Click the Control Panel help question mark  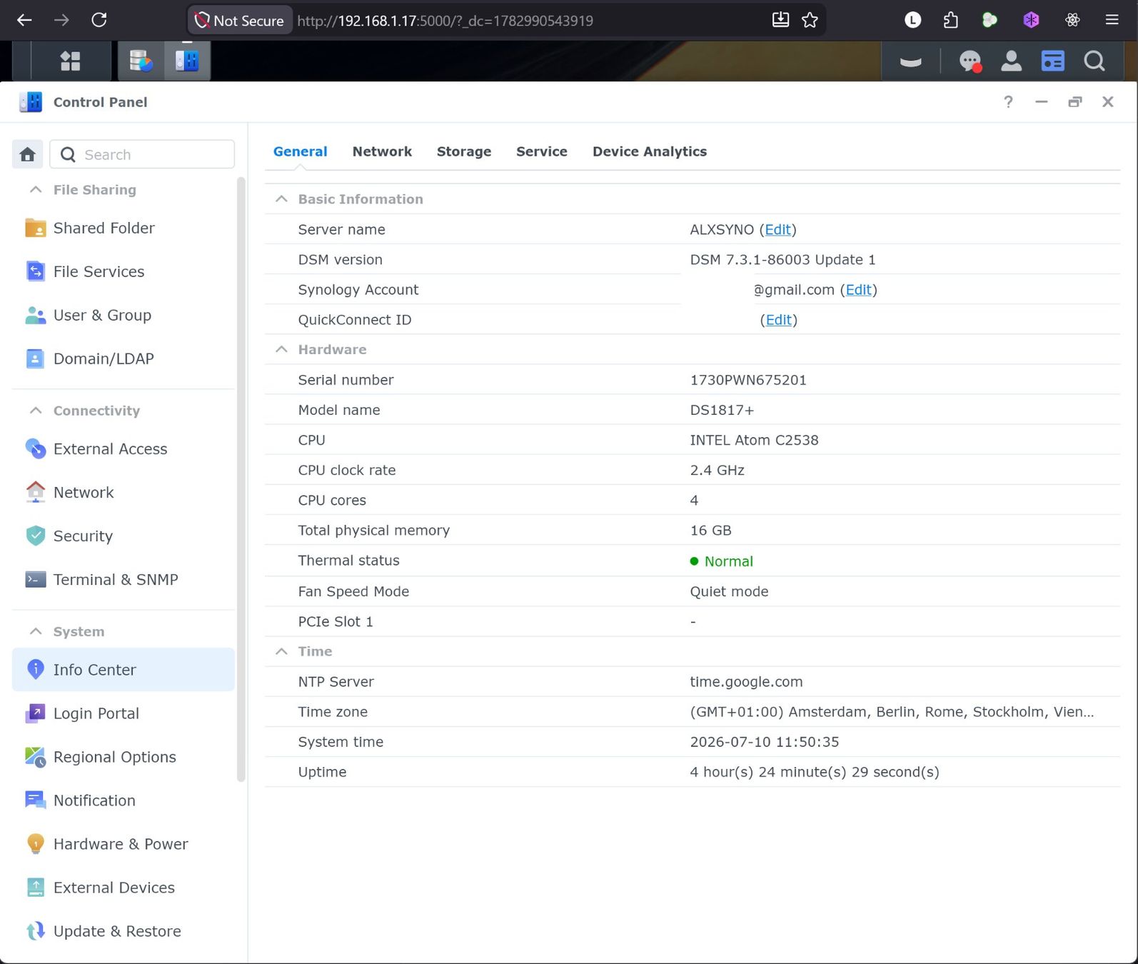click(1008, 102)
